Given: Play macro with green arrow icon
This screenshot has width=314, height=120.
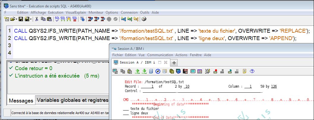Looking at the screenshot, I should [x=230, y=71].
